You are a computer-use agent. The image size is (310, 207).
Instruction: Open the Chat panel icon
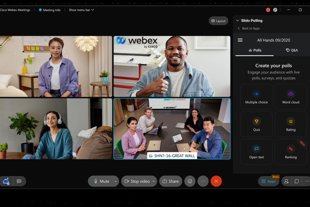pos(297,181)
